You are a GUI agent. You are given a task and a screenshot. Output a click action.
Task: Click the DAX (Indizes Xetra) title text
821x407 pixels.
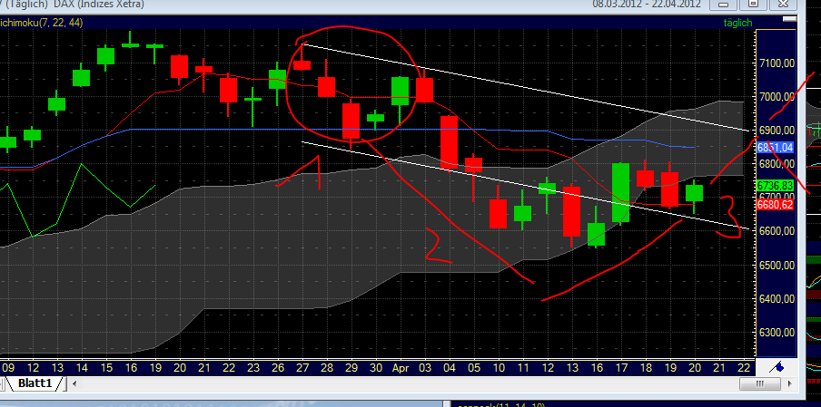(x=98, y=5)
